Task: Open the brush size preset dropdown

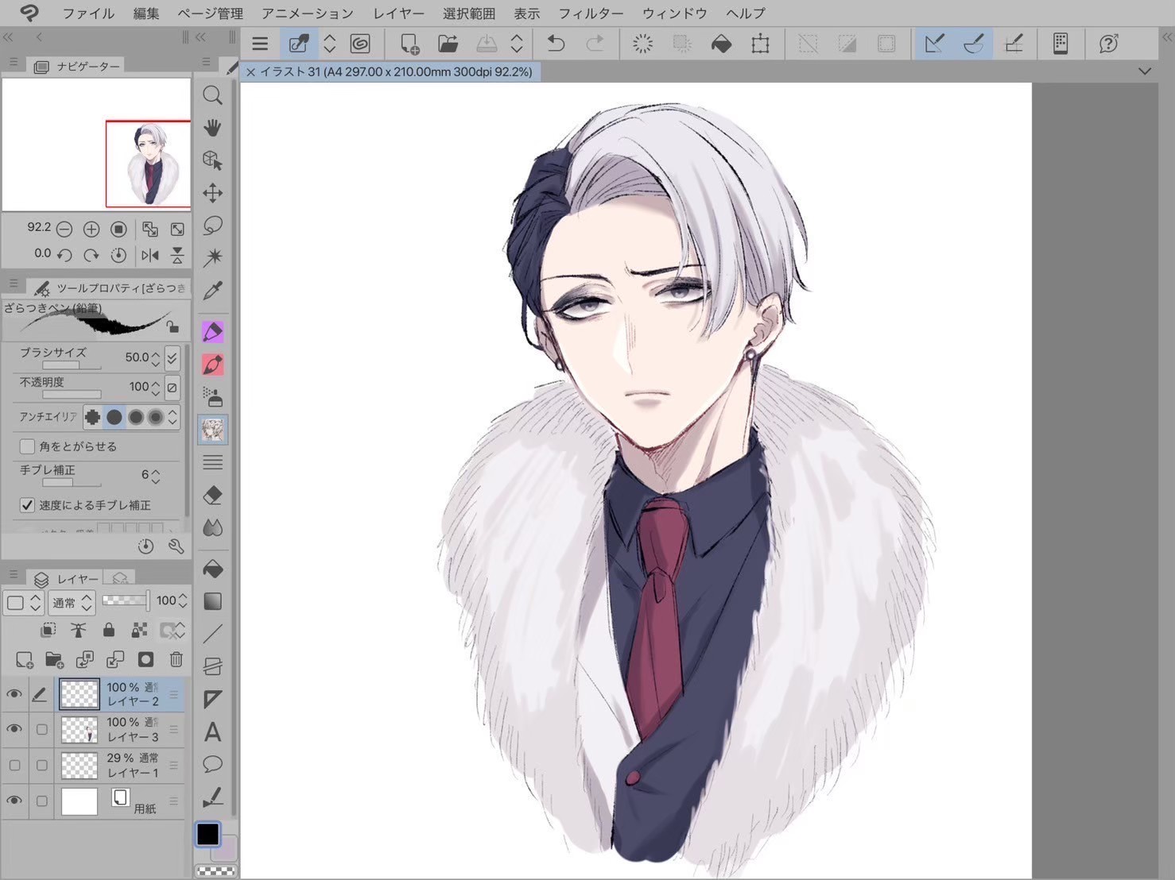Action: (x=172, y=358)
